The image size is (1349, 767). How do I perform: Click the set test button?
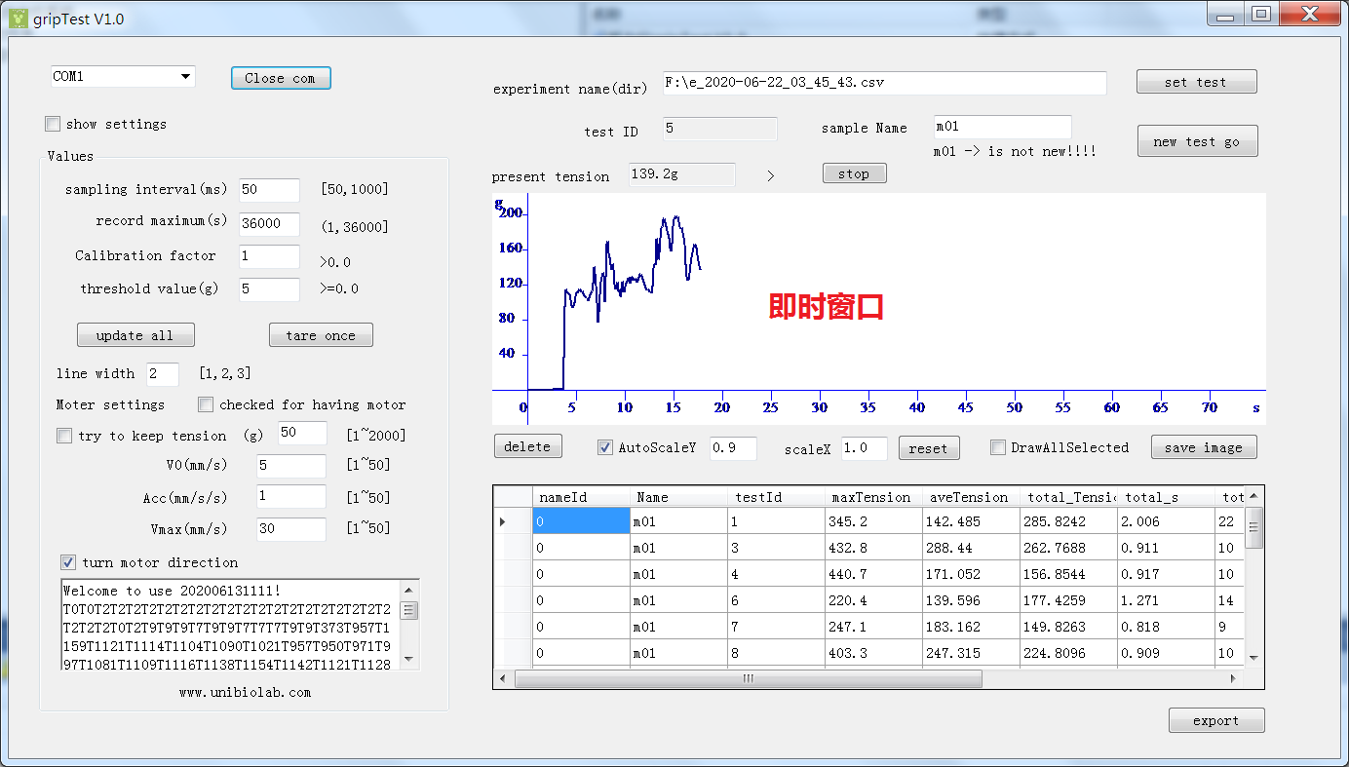(1196, 82)
